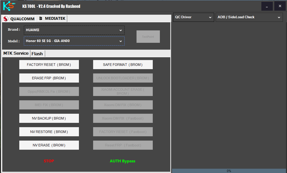Click the KS TOOL V2.4 title text
This screenshot has height=173, width=287.
[x=51, y=6]
